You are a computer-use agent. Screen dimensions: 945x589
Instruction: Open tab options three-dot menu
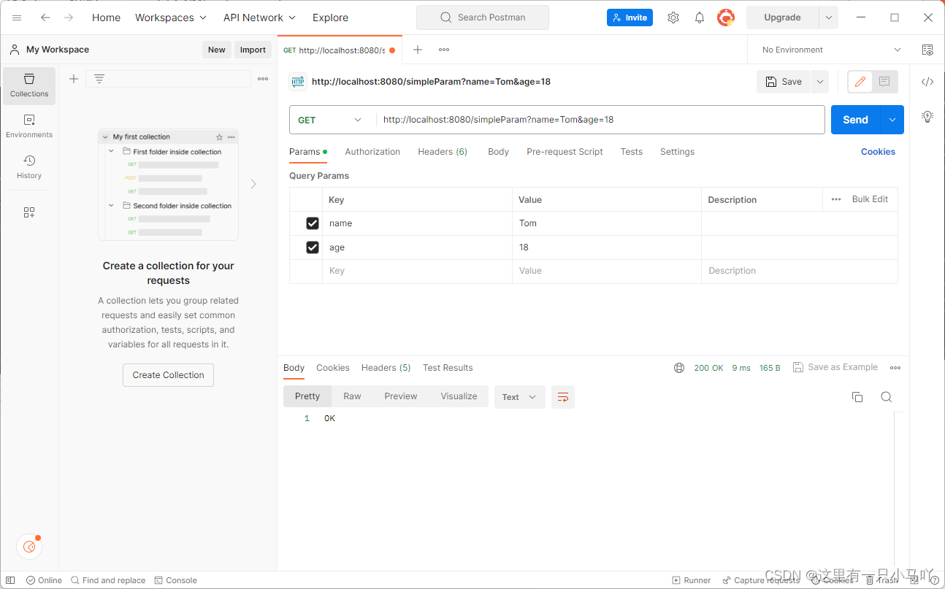coord(444,50)
